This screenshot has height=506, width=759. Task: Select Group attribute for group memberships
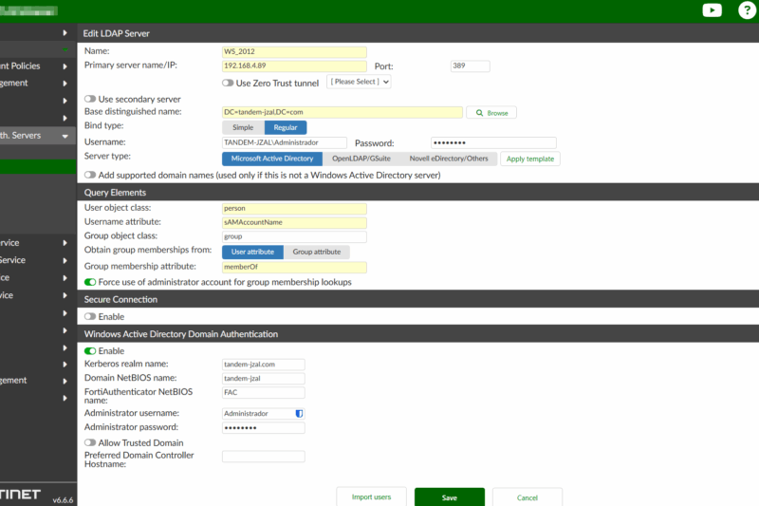coord(317,252)
